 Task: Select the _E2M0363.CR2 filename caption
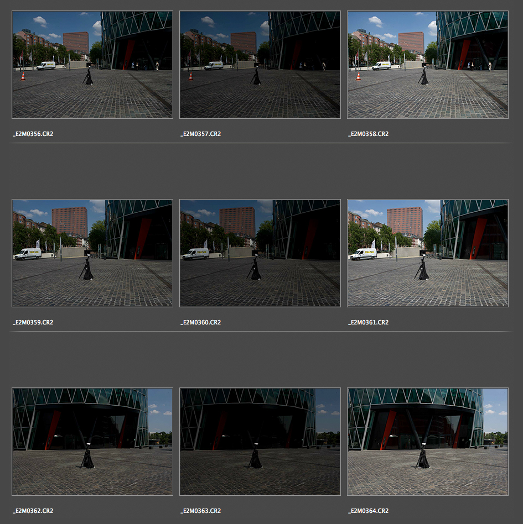click(x=200, y=511)
